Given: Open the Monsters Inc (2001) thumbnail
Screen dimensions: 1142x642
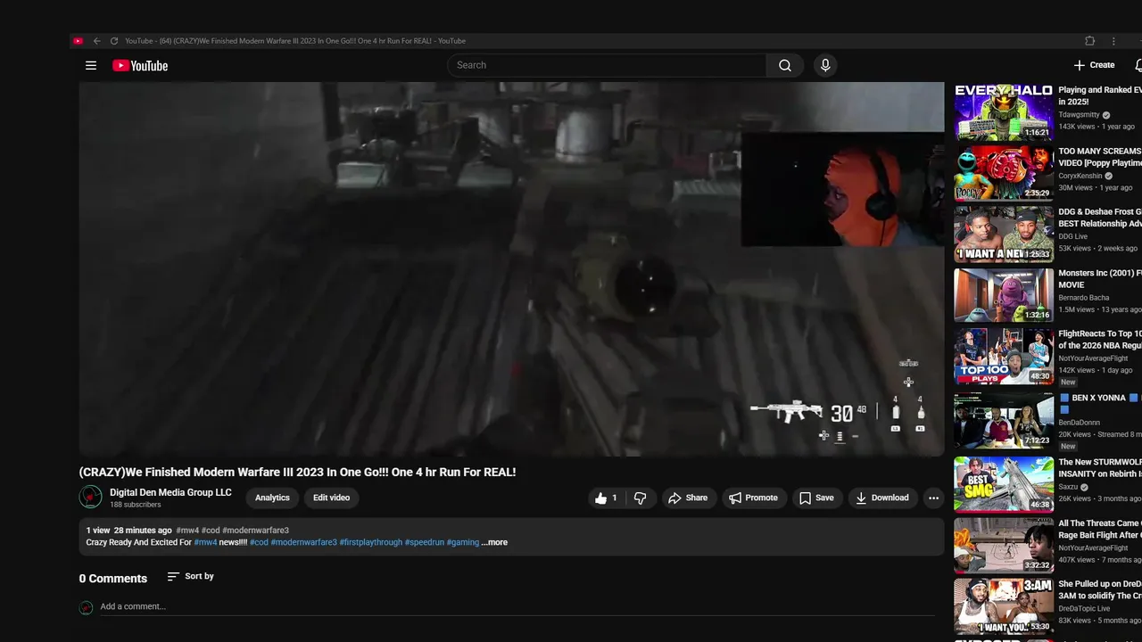Looking at the screenshot, I should click(x=1004, y=295).
